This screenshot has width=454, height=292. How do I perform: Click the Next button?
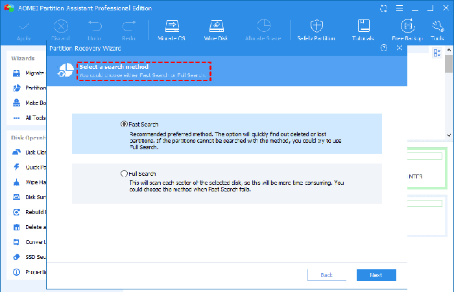(x=376, y=275)
